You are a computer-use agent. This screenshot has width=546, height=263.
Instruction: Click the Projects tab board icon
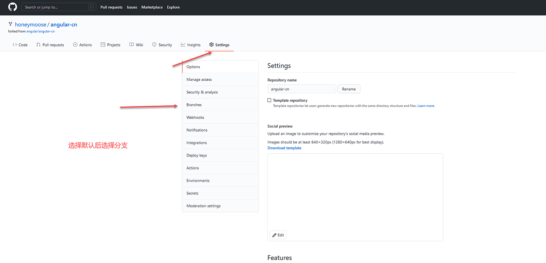click(x=103, y=45)
